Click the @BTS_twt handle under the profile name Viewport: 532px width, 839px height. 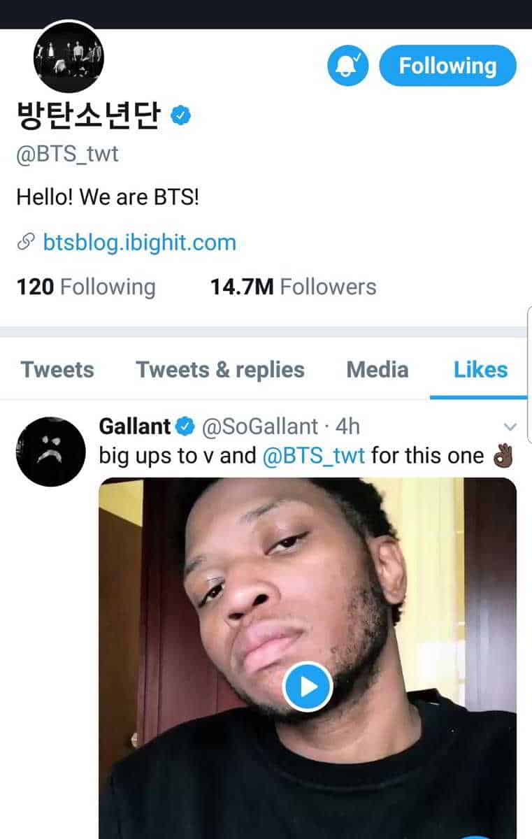67,153
